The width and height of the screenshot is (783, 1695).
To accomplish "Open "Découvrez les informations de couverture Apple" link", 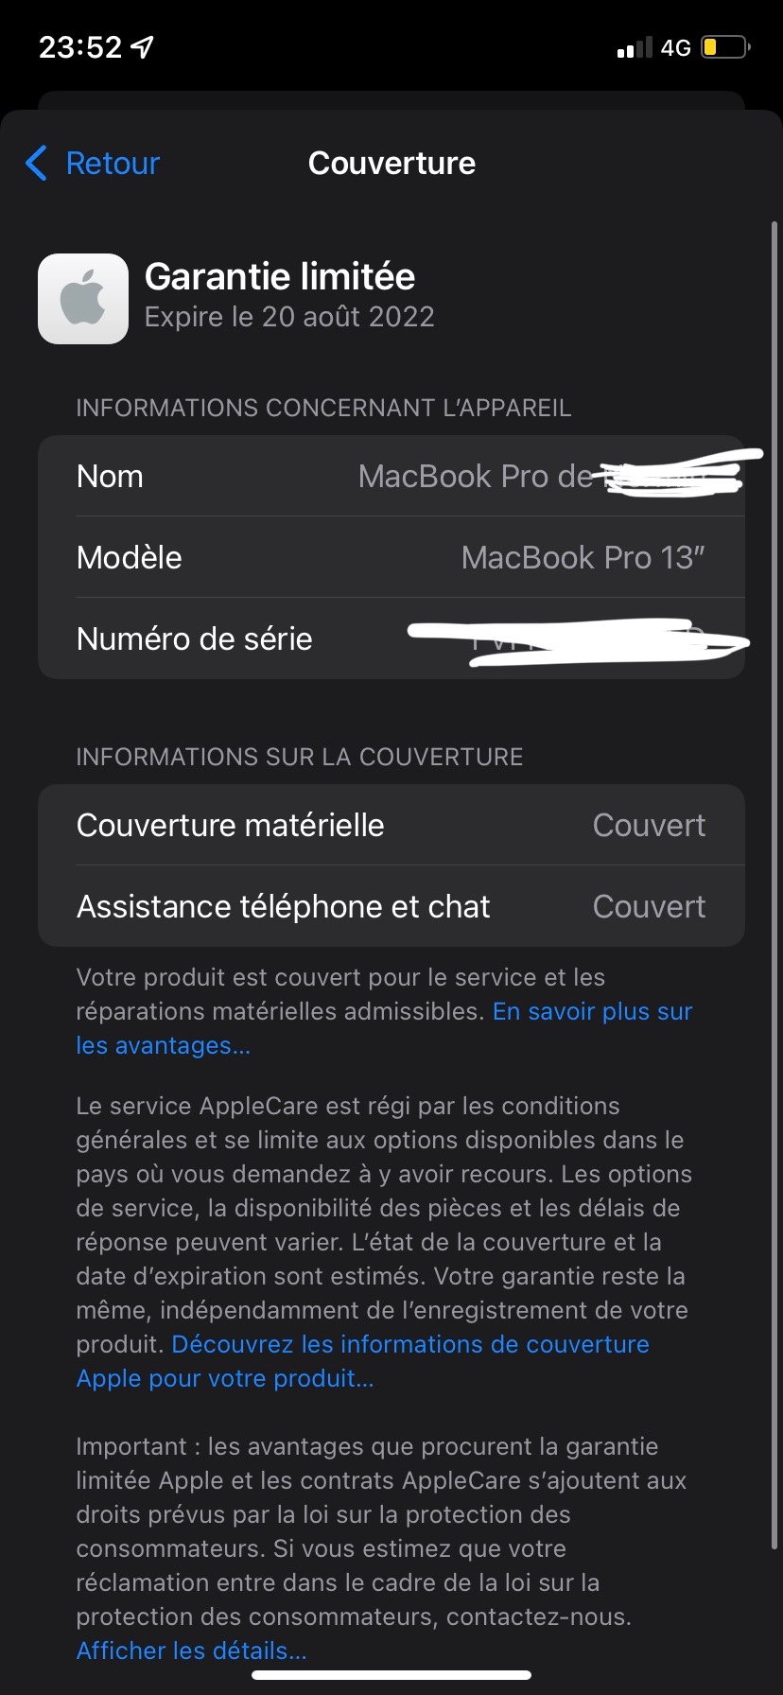I will click(x=409, y=1345).
